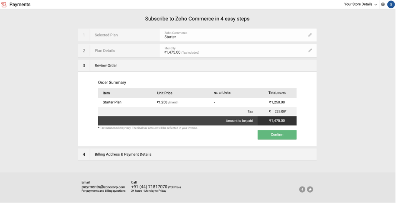Open the user profile avatar 'S'
This screenshot has width=396, height=203.
coord(391,4)
